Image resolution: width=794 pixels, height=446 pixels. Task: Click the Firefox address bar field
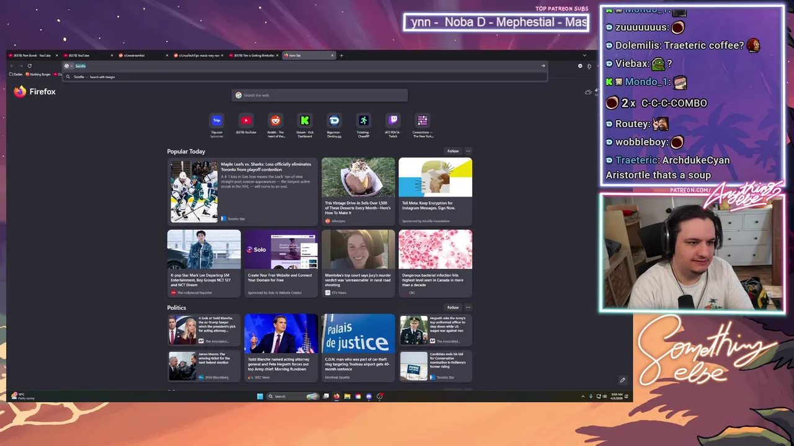[x=304, y=66]
